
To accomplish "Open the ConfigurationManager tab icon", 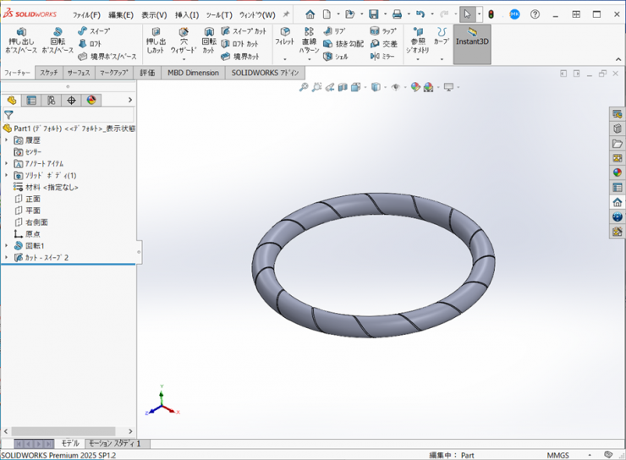I will click(x=52, y=100).
